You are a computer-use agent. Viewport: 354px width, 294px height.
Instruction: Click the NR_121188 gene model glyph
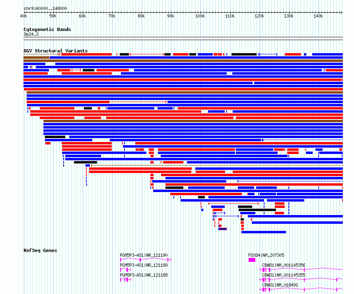tap(126, 280)
